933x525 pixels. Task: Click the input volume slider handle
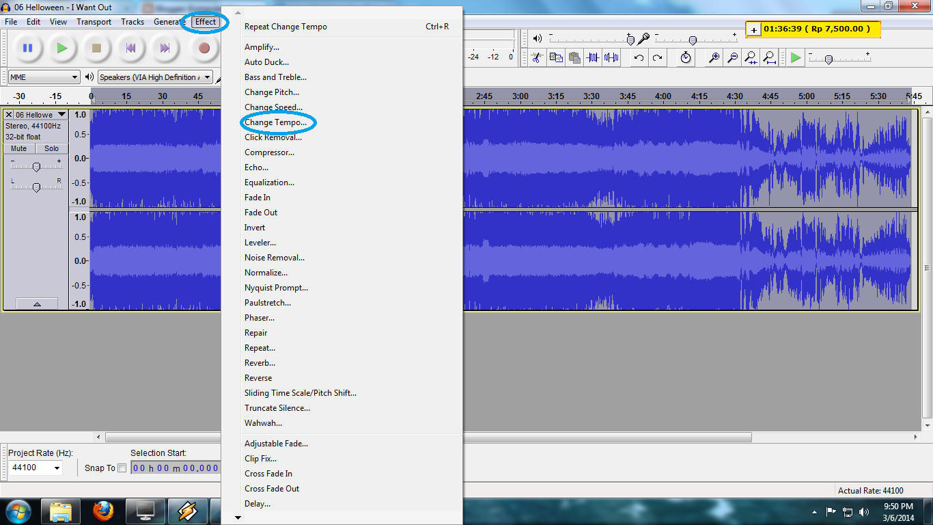pyautogui.click(x=693, y=40)
